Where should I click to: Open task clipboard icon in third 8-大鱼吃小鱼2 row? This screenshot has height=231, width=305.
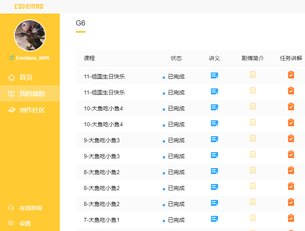[x=291, y=202]
